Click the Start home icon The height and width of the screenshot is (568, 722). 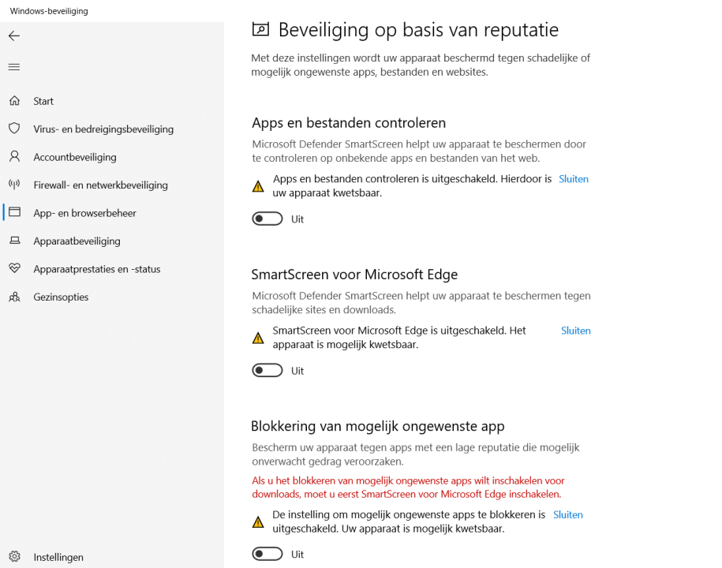[x=14, y=101]
